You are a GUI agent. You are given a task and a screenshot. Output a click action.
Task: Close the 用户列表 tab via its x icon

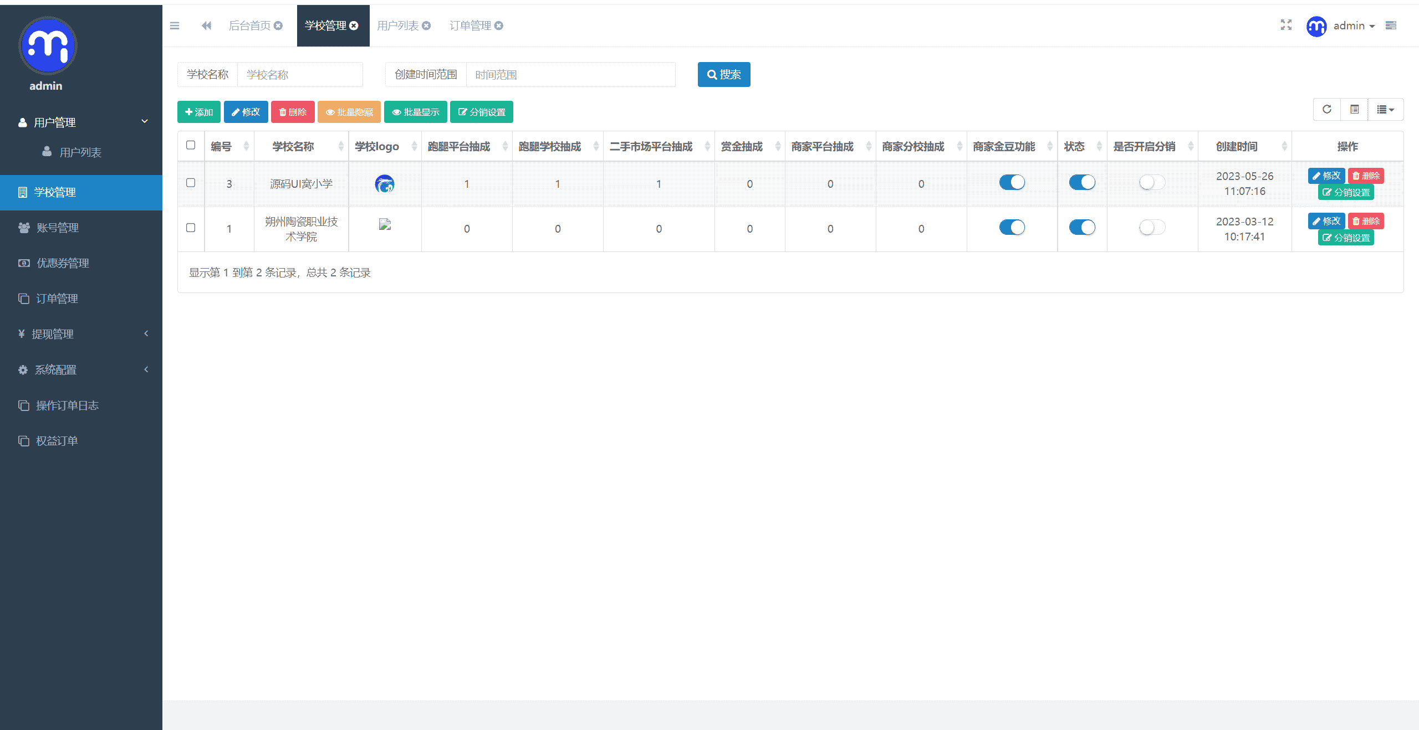click(x=426, y=25)
